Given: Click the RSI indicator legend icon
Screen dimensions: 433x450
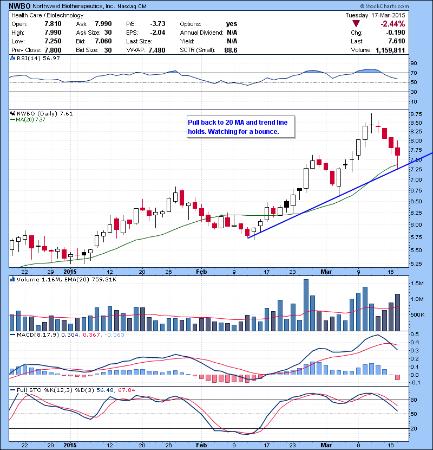Looking at the screenshot, I should coord(12,58).
